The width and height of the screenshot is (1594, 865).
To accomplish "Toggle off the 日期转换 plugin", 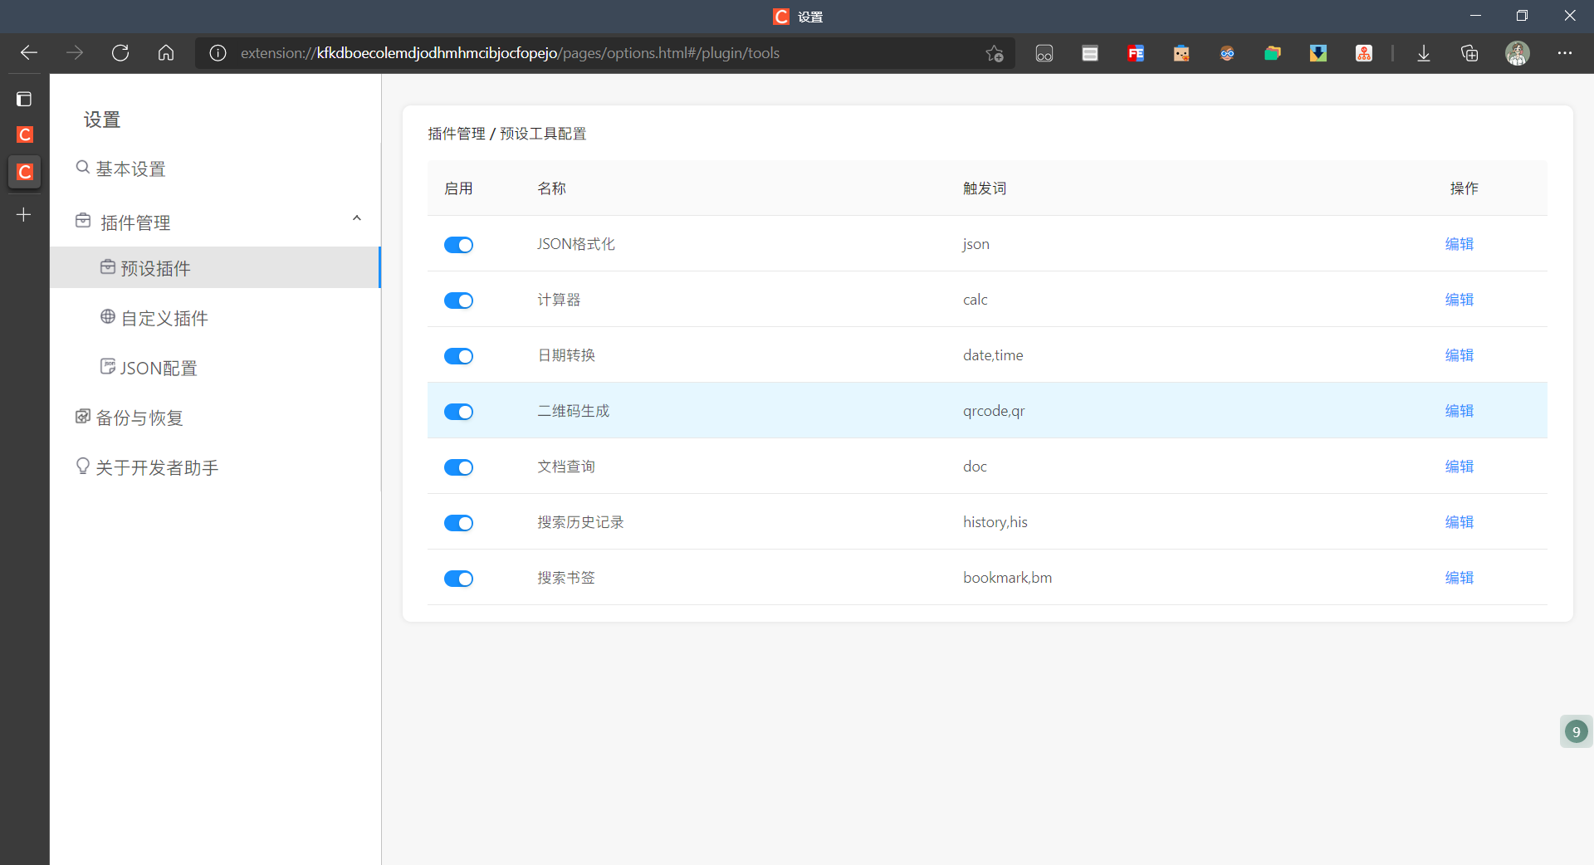I will (458, 356).
